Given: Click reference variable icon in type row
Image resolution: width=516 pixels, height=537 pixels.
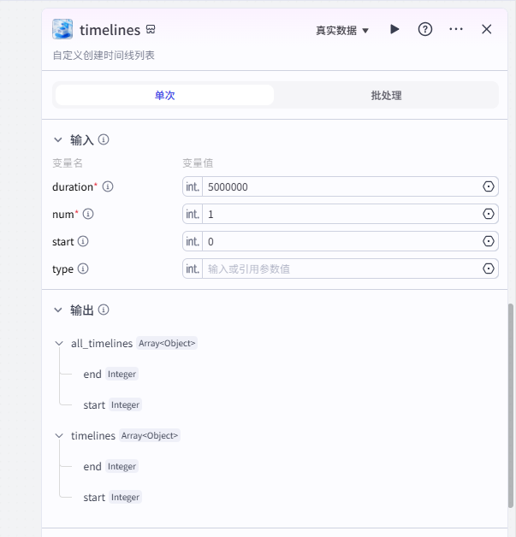Looking at the screenshot, I should pos(489,268).
